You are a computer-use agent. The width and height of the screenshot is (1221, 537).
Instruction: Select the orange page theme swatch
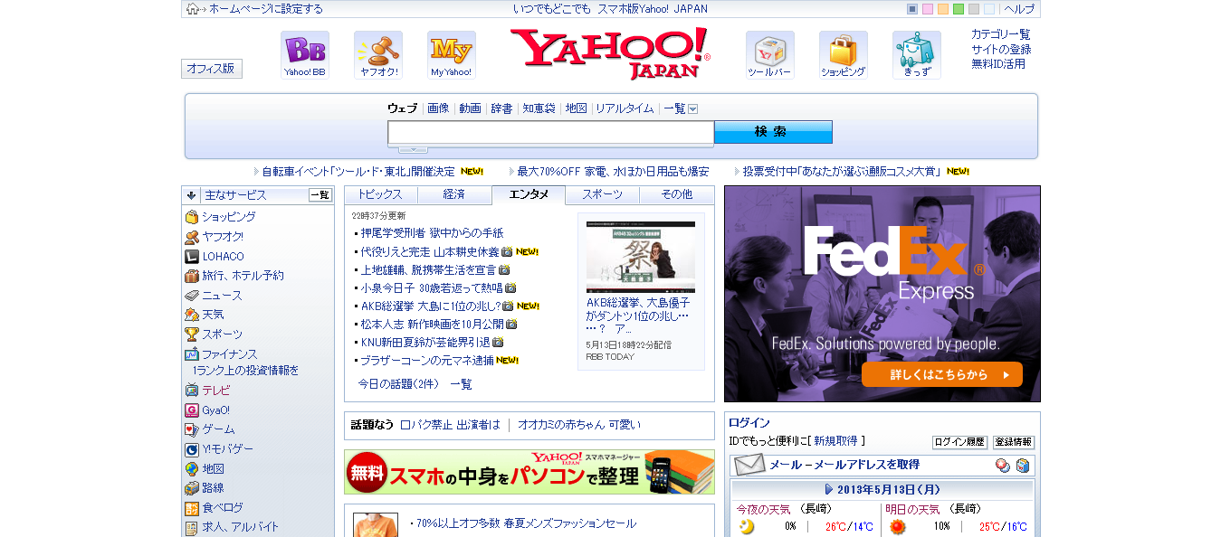[943, 9]
